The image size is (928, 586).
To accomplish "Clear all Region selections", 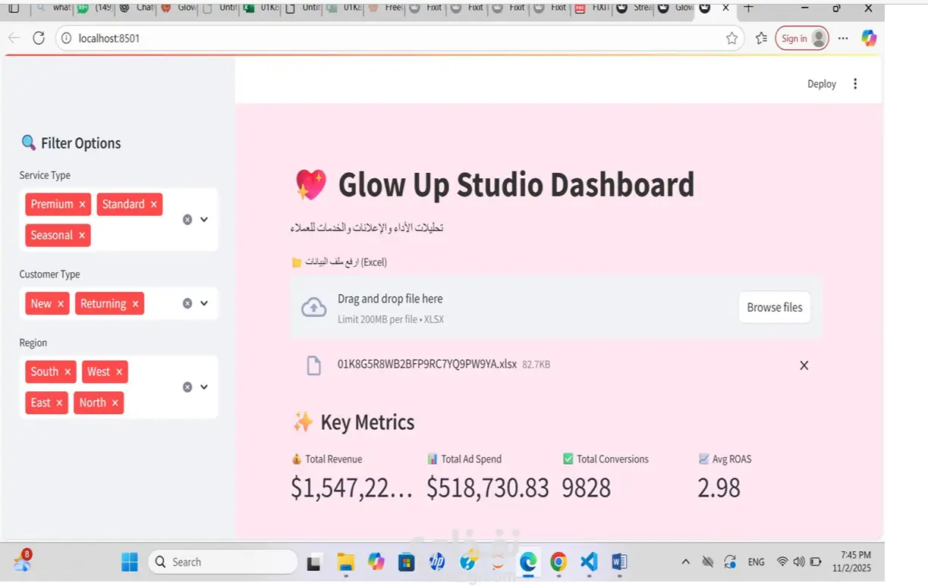I will click(x=187, y=387).
